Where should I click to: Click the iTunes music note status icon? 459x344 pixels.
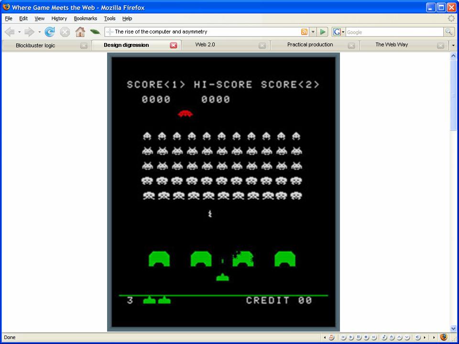coord(331,337)
